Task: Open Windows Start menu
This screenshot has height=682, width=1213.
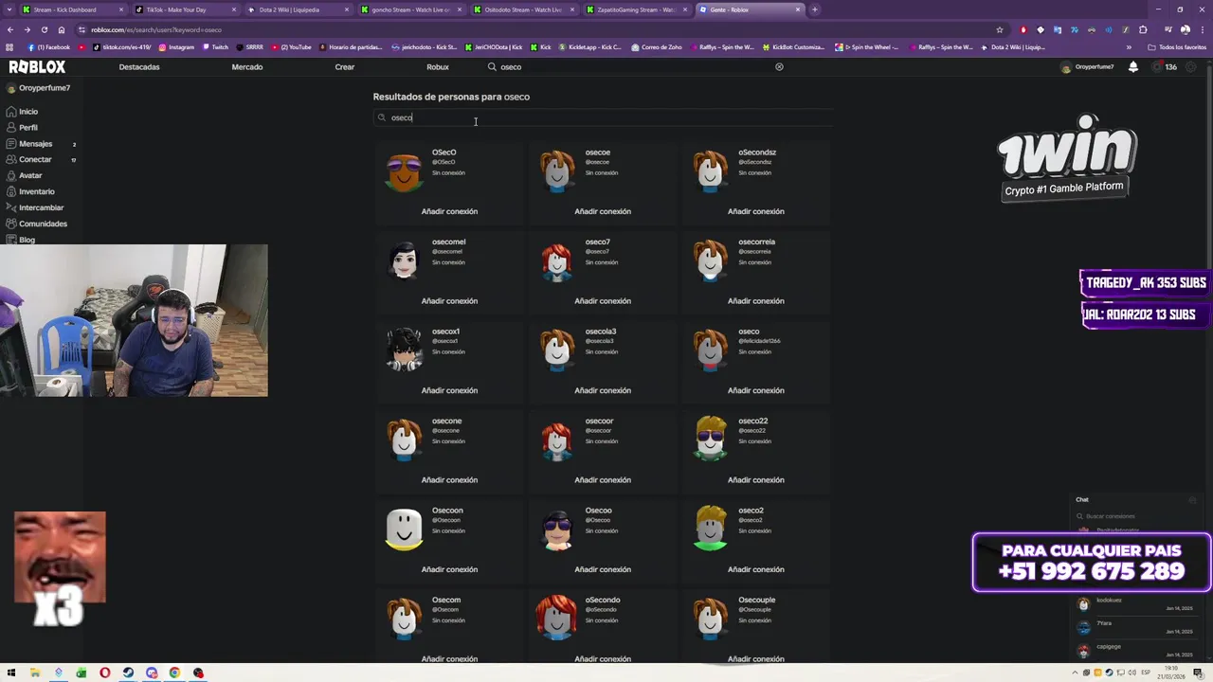Action: pyautogui.click(x=11, y=673)
